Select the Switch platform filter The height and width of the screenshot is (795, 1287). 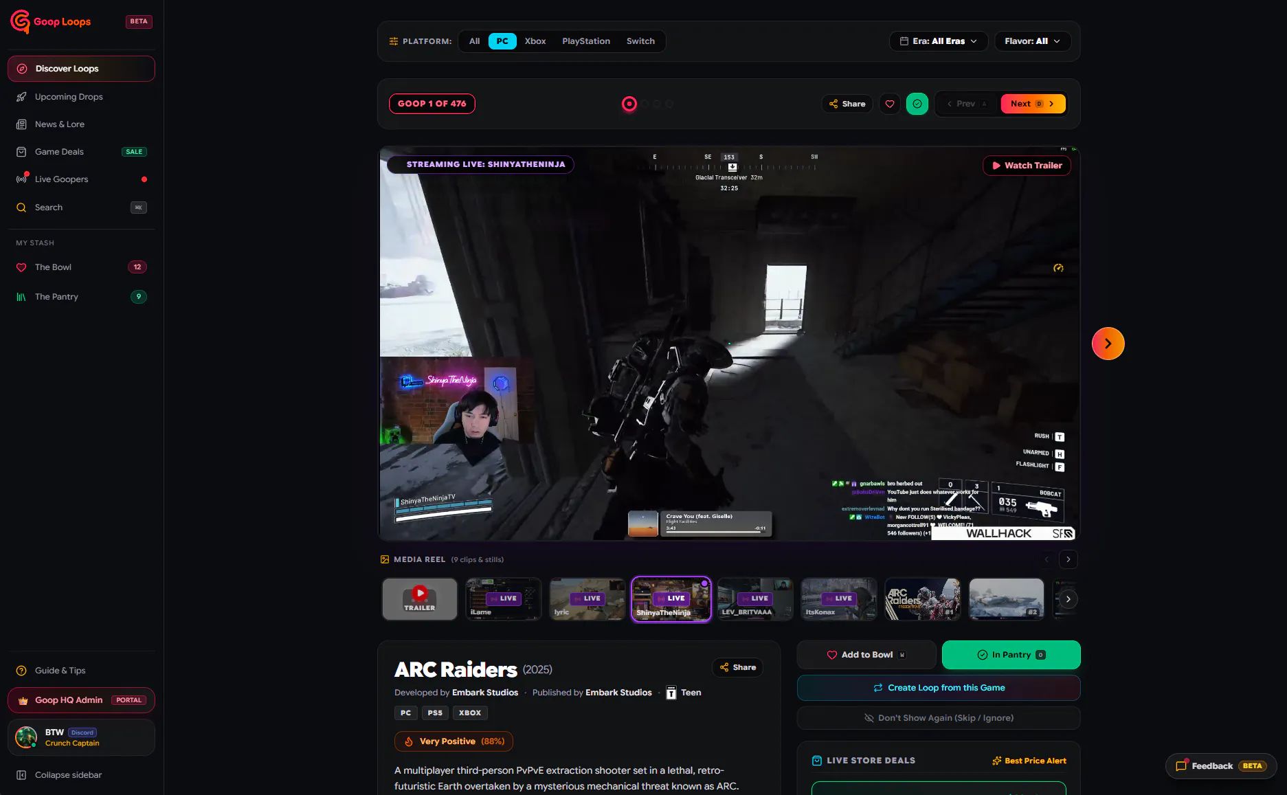pyautogui.click(x=640, y=41)
